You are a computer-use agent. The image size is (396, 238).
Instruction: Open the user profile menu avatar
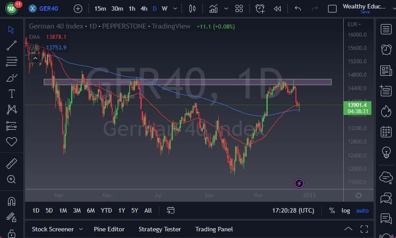tap(12, 8)
